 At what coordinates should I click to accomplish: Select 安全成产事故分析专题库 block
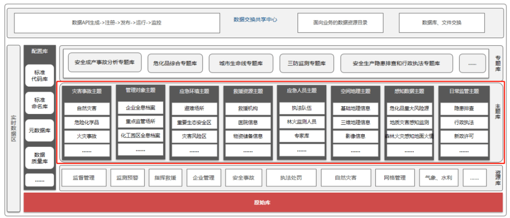[105, 63]
